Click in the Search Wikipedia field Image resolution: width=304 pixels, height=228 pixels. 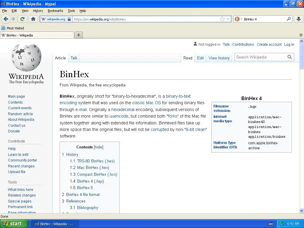tap(261, 57)
